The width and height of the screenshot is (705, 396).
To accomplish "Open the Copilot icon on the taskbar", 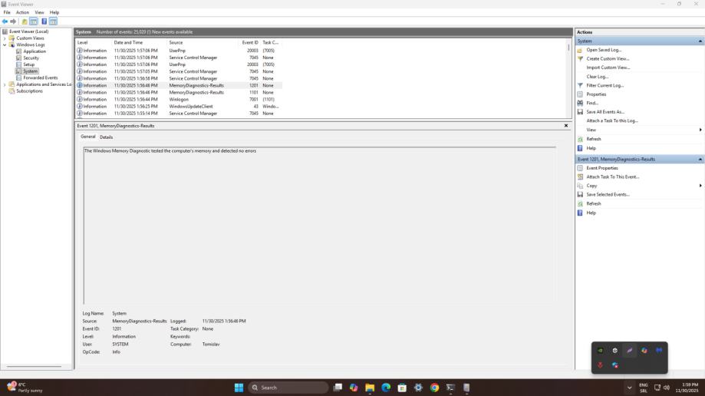I will 354,388.
